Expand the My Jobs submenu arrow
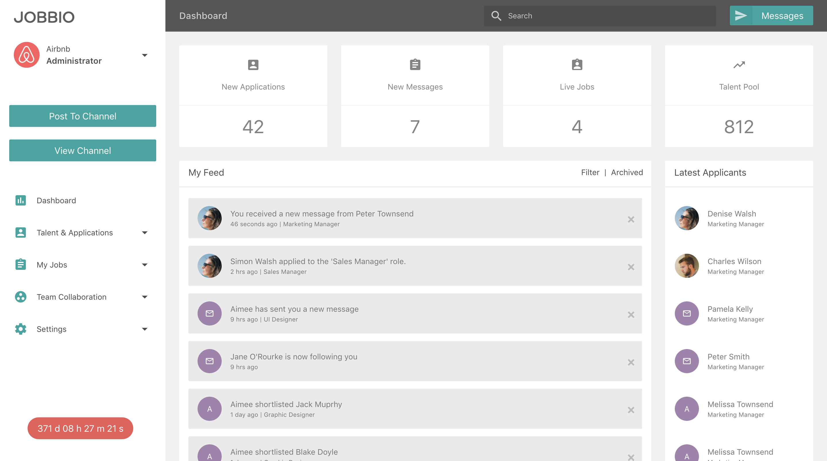Screen dimensions: 827x461 pos(145,265)
